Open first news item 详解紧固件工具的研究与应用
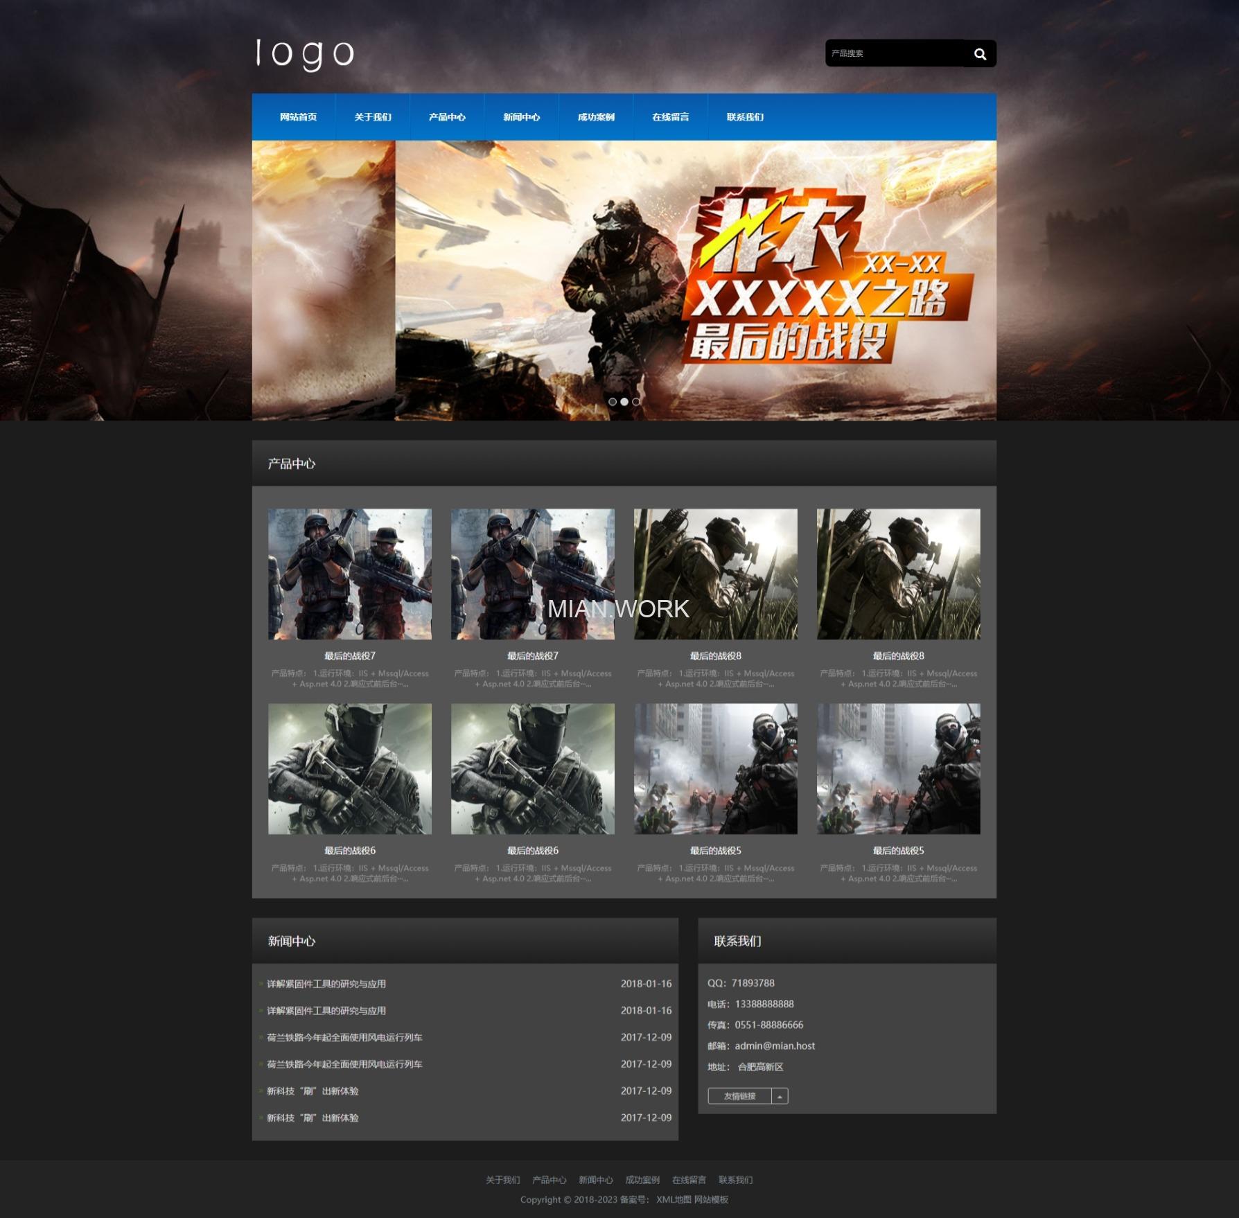1239x1218 pixels. click(x=326, y=984)
